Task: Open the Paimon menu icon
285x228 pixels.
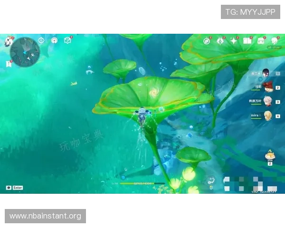Action: [9, 42]
